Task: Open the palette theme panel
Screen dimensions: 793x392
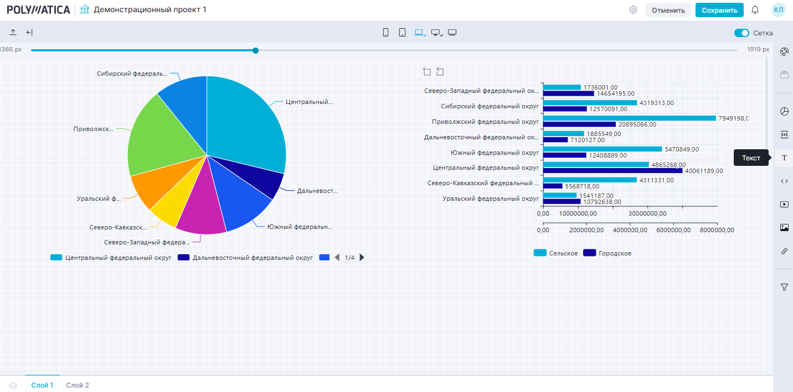Action: coord(784,52)
